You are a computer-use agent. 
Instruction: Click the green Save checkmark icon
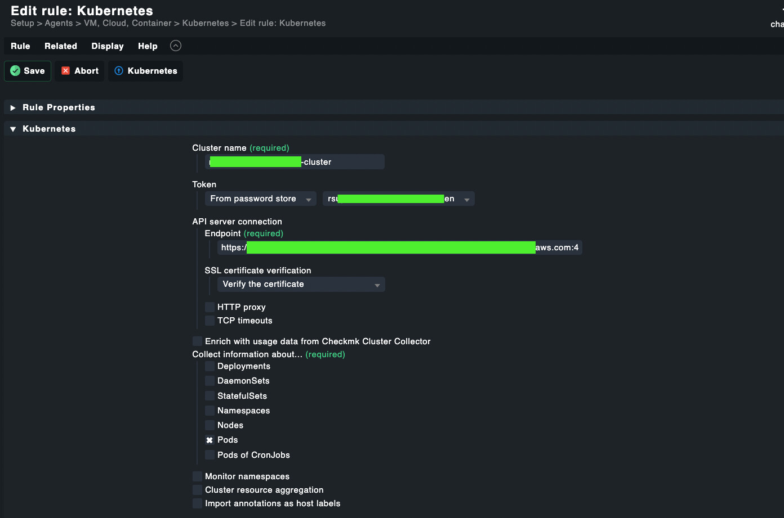pos(15,71)
